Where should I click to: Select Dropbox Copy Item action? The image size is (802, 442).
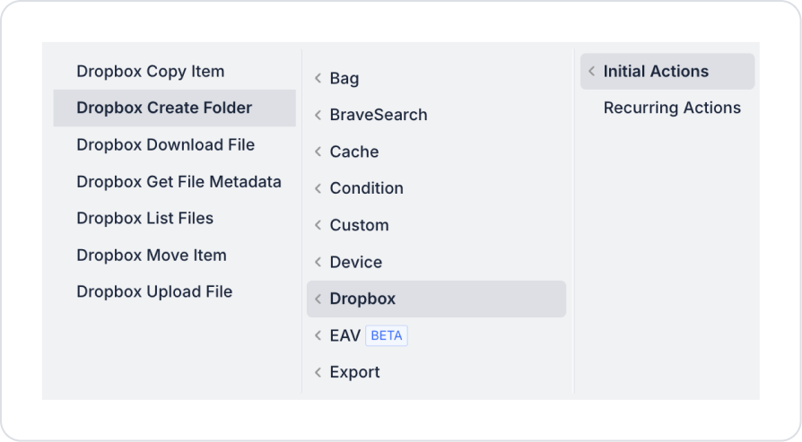[151, 72]
